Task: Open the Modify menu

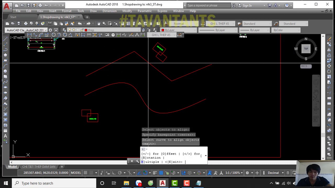Action: [x=127, y=11]
